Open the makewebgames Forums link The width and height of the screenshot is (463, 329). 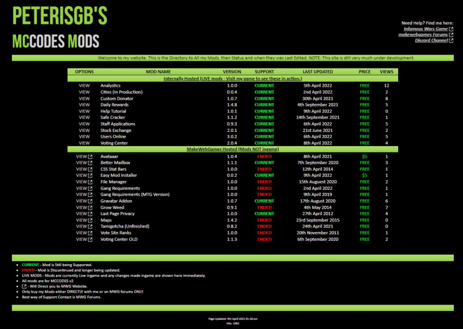pos(423,35)
